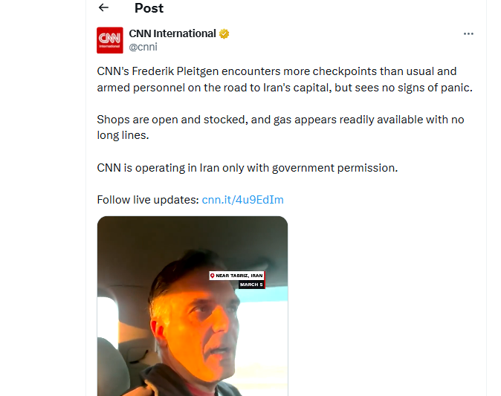Image resolution: width=501 pixels, height=396 pixels.
Task: Click the 'Follow live updates:' text
Action: [148, 200]
